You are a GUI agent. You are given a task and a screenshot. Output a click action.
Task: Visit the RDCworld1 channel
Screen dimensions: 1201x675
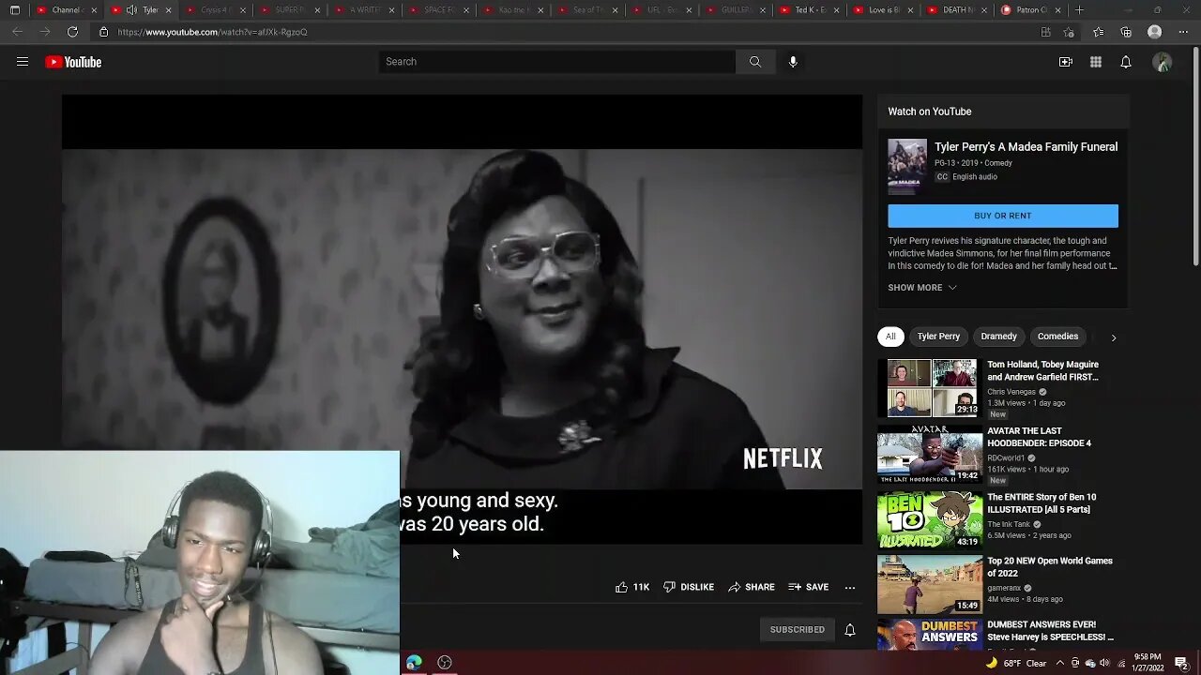point(1006,458)
